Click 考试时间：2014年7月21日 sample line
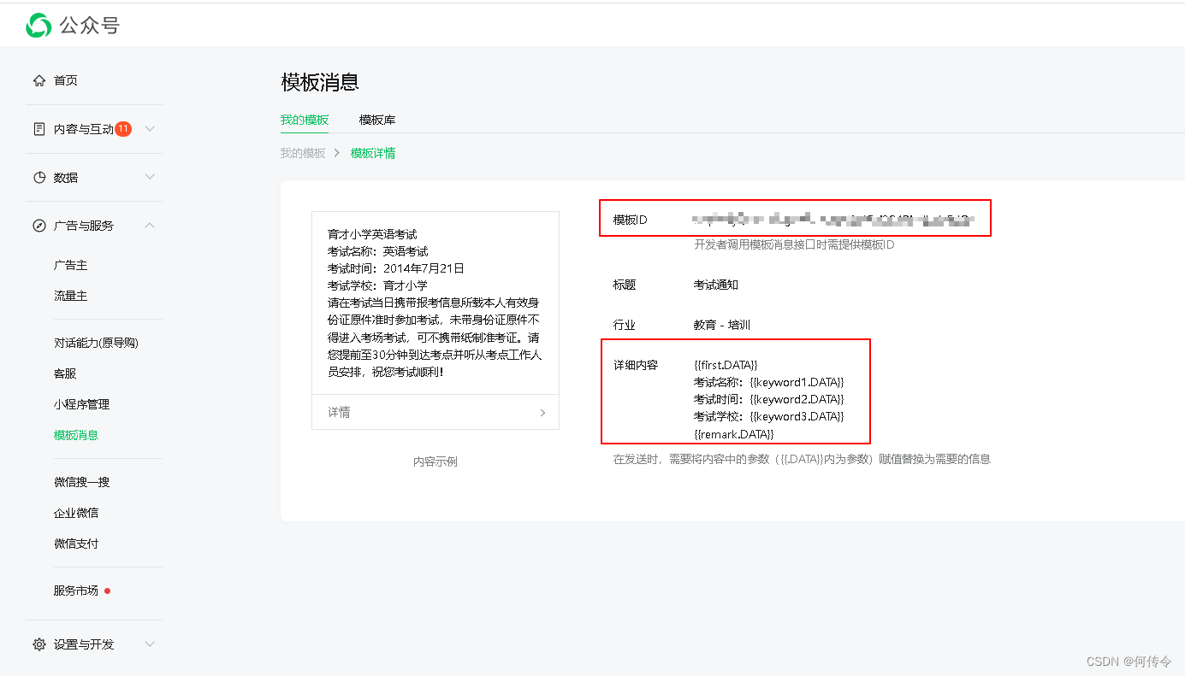The image size is (1185, 676). [395, 268]
